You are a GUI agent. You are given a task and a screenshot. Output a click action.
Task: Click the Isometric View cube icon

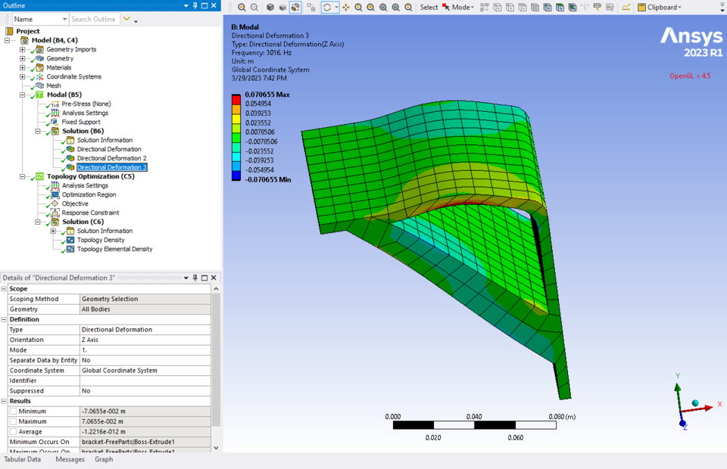270,7
